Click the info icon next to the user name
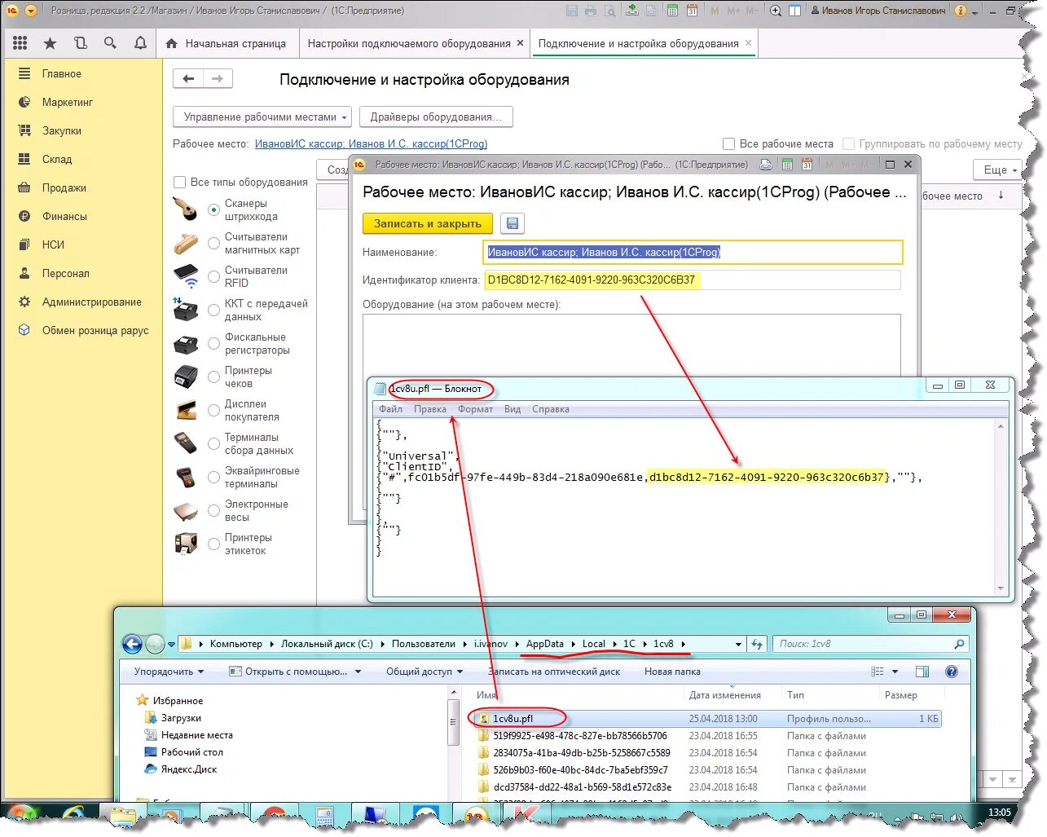 coord(960,11)
